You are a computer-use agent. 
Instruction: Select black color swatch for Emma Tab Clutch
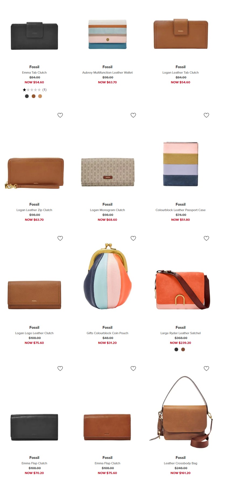click(x=27, y=96)
